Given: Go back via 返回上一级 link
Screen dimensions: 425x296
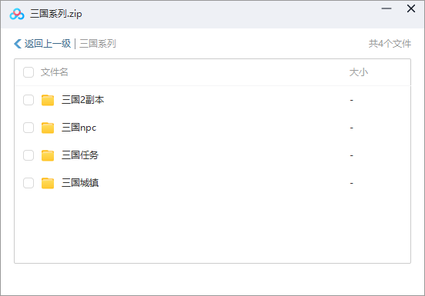Looking at the screenshot, I should coord(48,44).
